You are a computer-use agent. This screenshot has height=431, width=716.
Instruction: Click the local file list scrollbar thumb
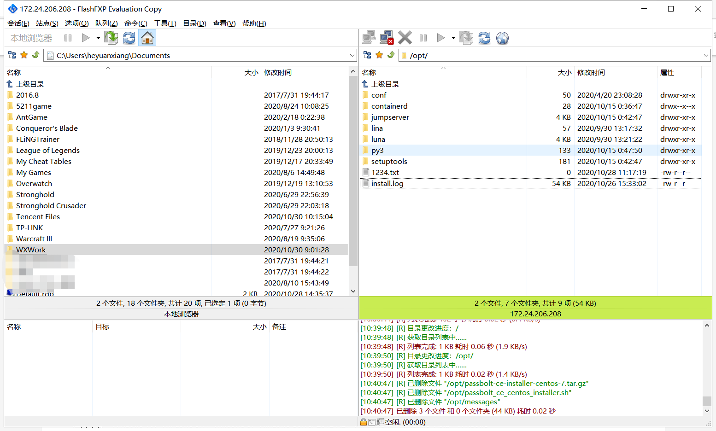[353, 171]
